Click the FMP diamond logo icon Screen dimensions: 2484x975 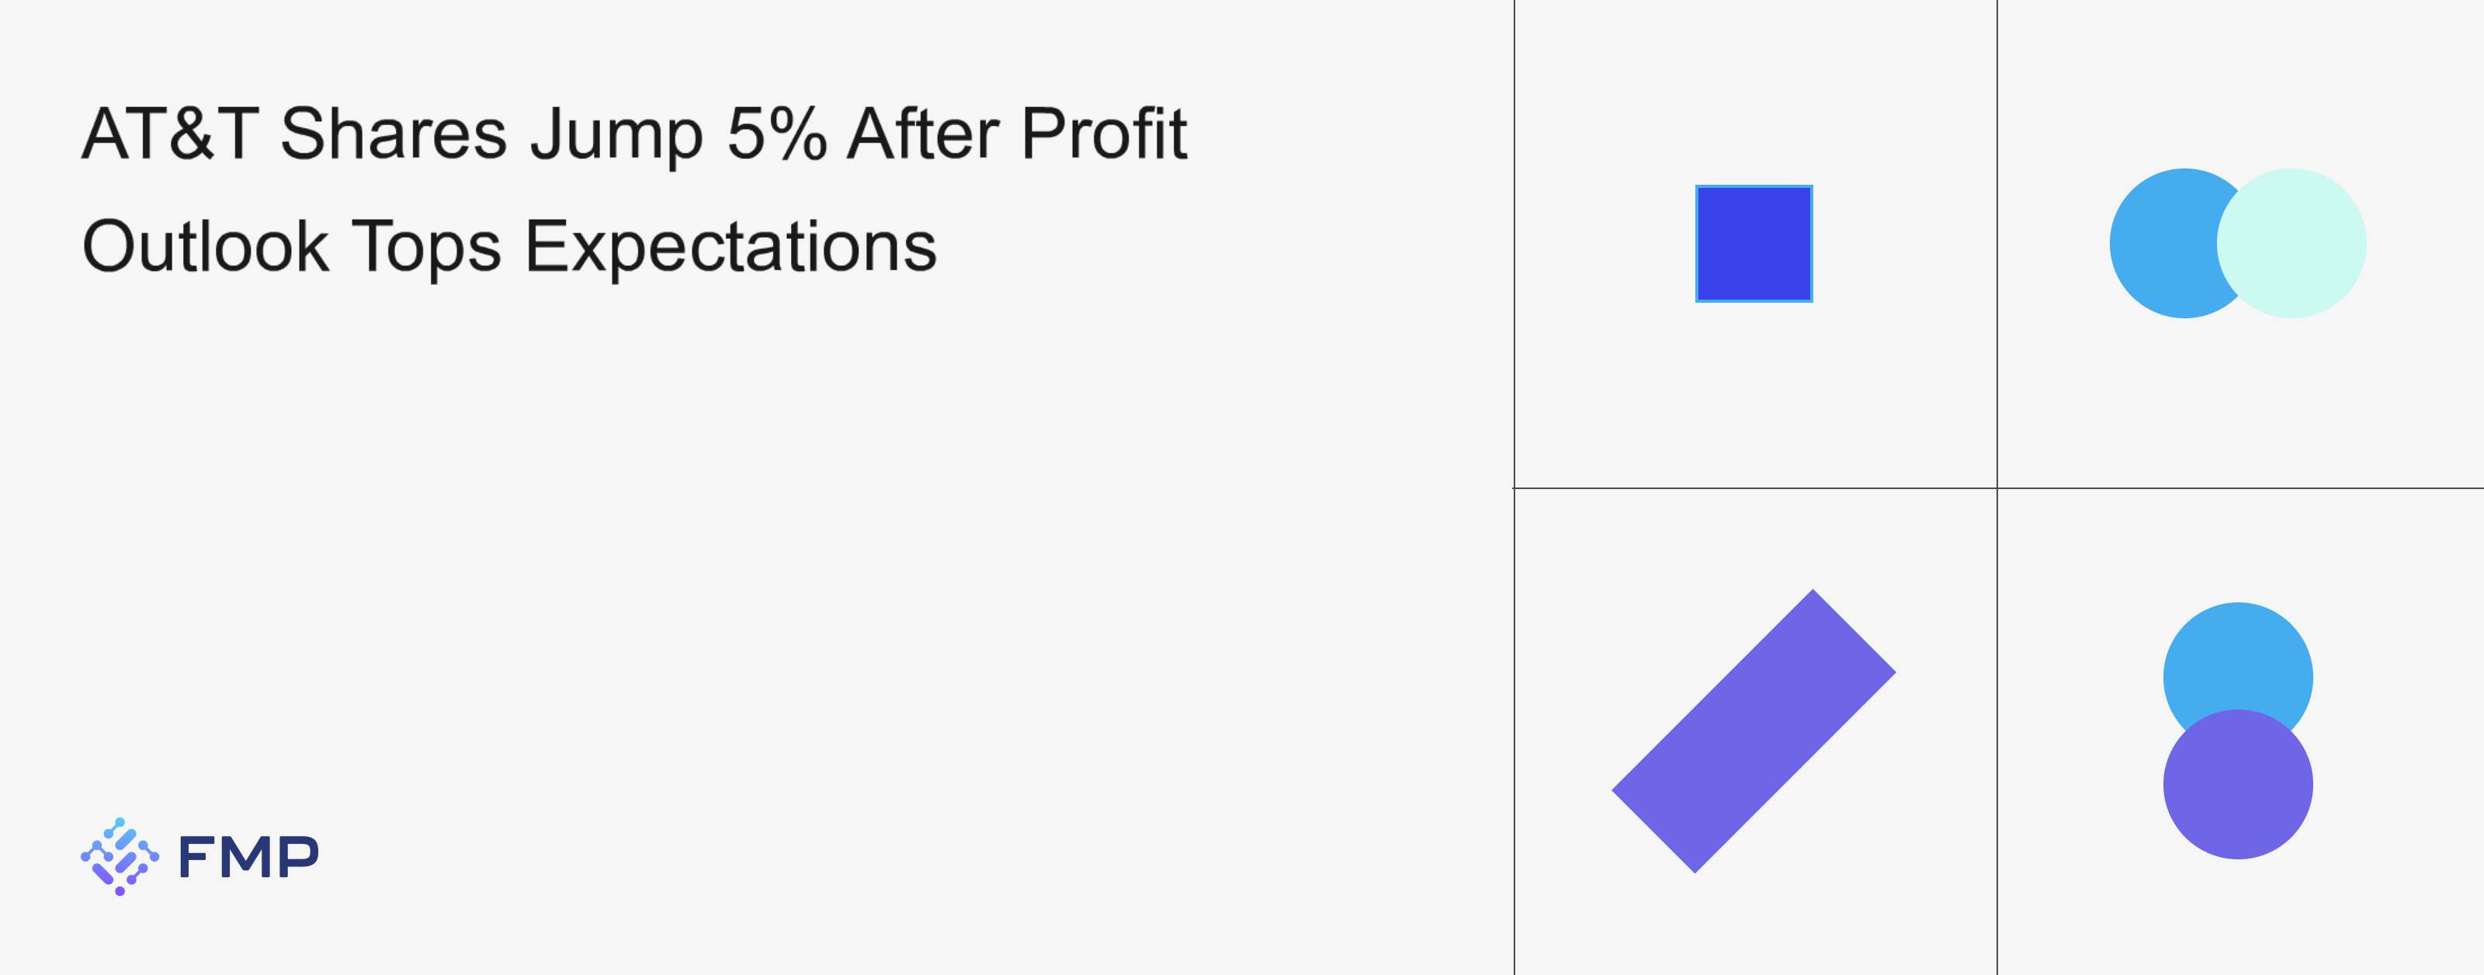[x=120, y=856]
